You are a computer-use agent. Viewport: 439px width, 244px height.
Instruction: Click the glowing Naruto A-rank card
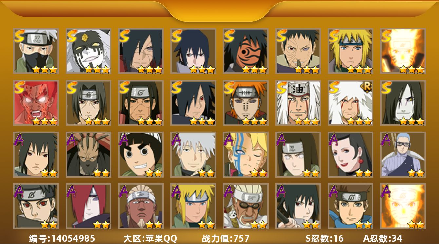(403, 206)
